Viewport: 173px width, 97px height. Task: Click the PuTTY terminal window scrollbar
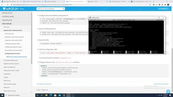[165, 36]
